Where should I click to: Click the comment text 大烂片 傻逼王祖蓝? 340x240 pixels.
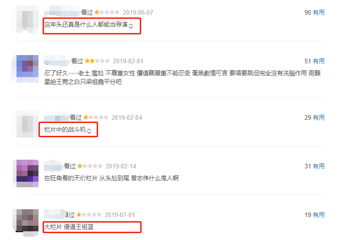click(x=69, y=227)
